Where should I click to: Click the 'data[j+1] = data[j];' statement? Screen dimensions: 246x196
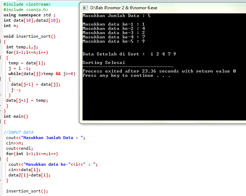35,84
